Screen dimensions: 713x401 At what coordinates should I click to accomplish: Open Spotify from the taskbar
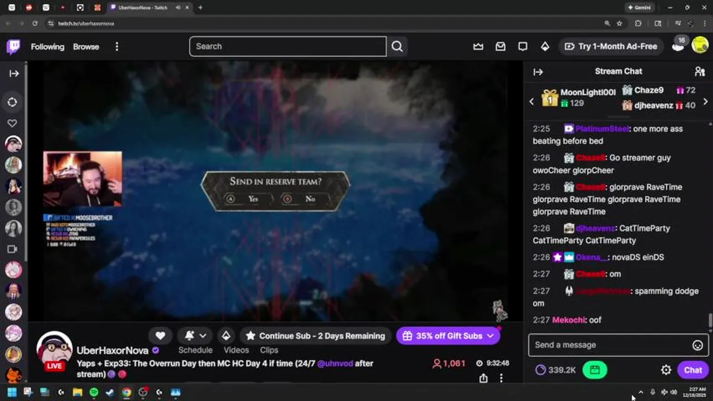pos(94,392)
